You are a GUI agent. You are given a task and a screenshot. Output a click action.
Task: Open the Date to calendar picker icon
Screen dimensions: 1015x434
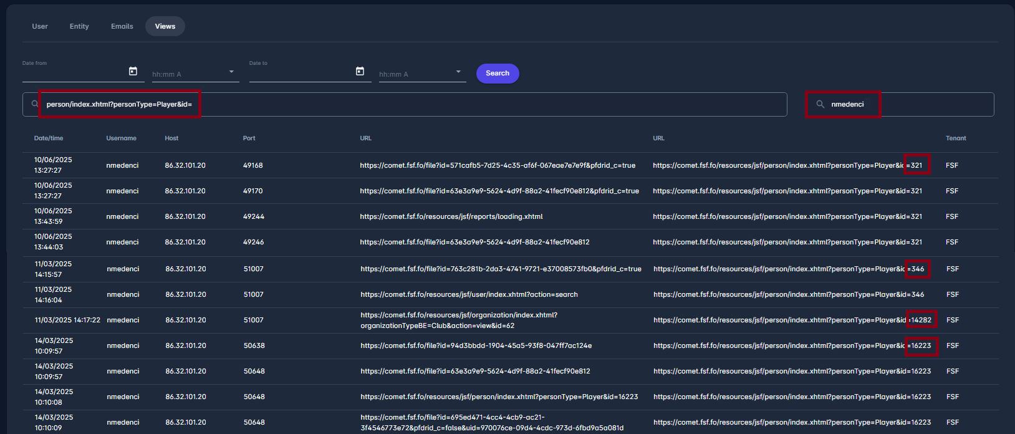point(360,71)
